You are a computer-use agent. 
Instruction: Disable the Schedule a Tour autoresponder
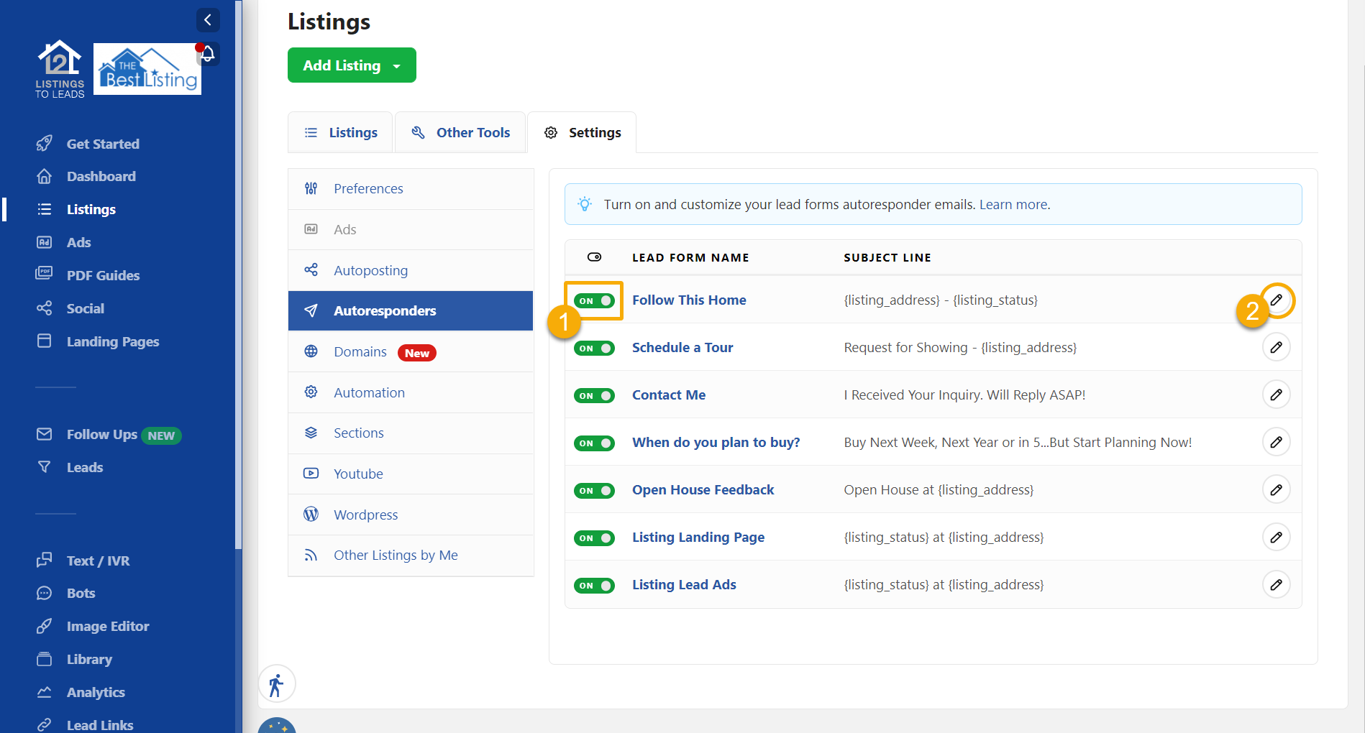(594, 348)
